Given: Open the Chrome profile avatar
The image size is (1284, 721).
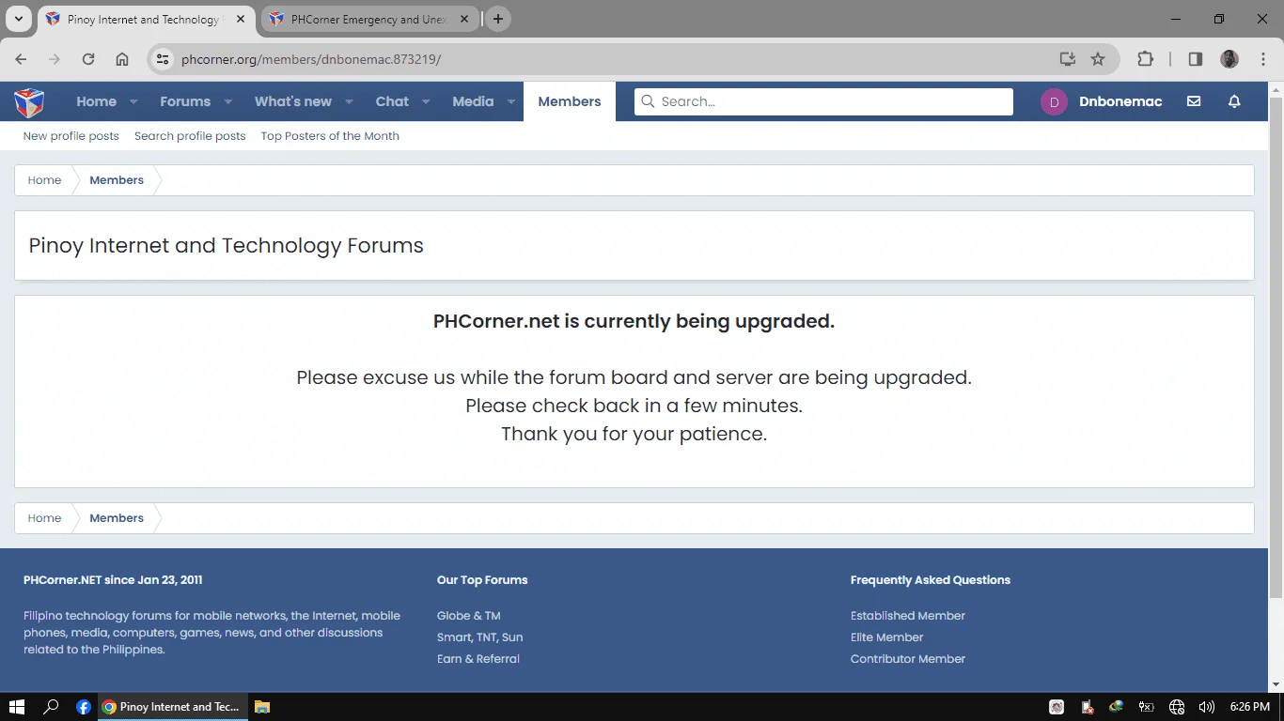Looking at the screenshot, I should [x=1229, y=59].
